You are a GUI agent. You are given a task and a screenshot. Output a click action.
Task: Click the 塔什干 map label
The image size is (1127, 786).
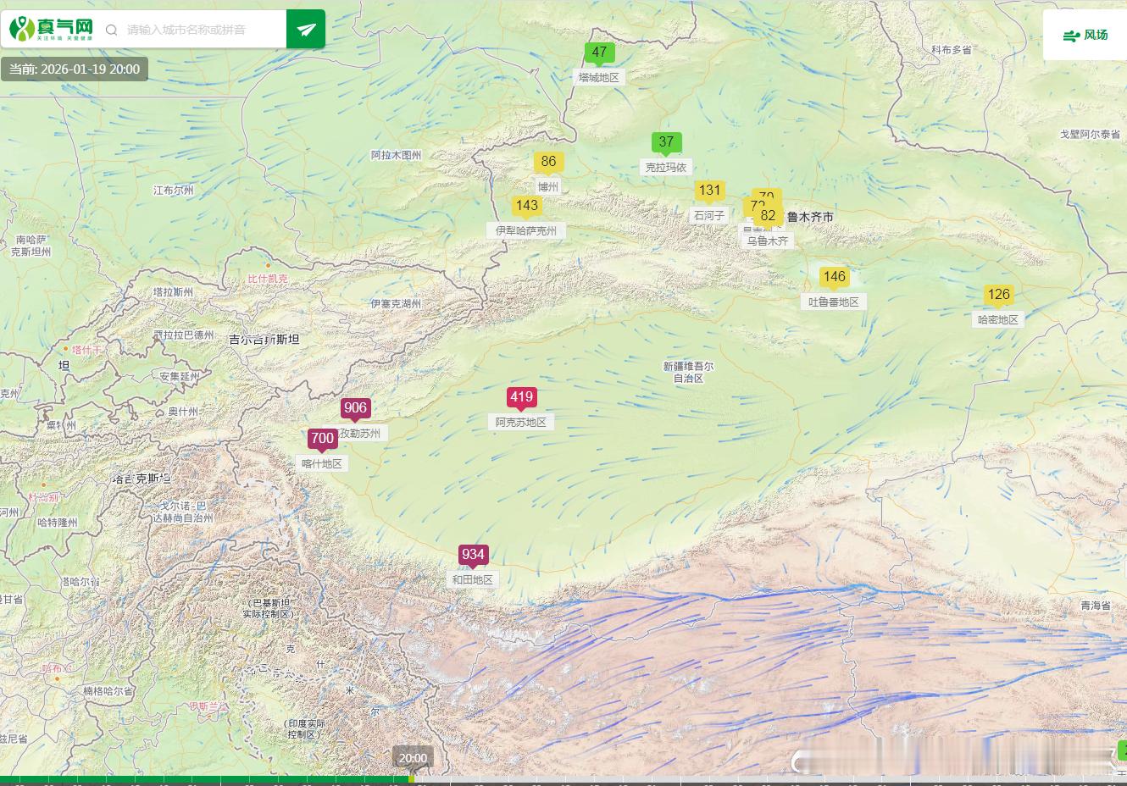pos(86,350)
